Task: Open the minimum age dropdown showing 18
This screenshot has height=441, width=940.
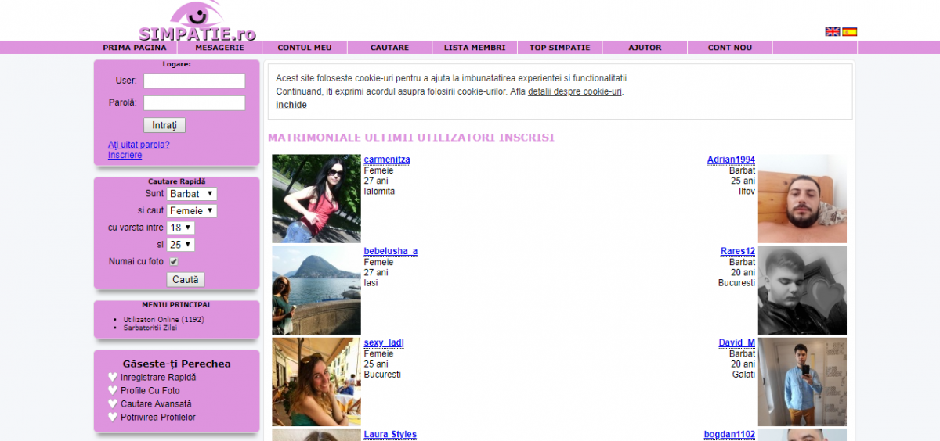Action: [181, 228]
